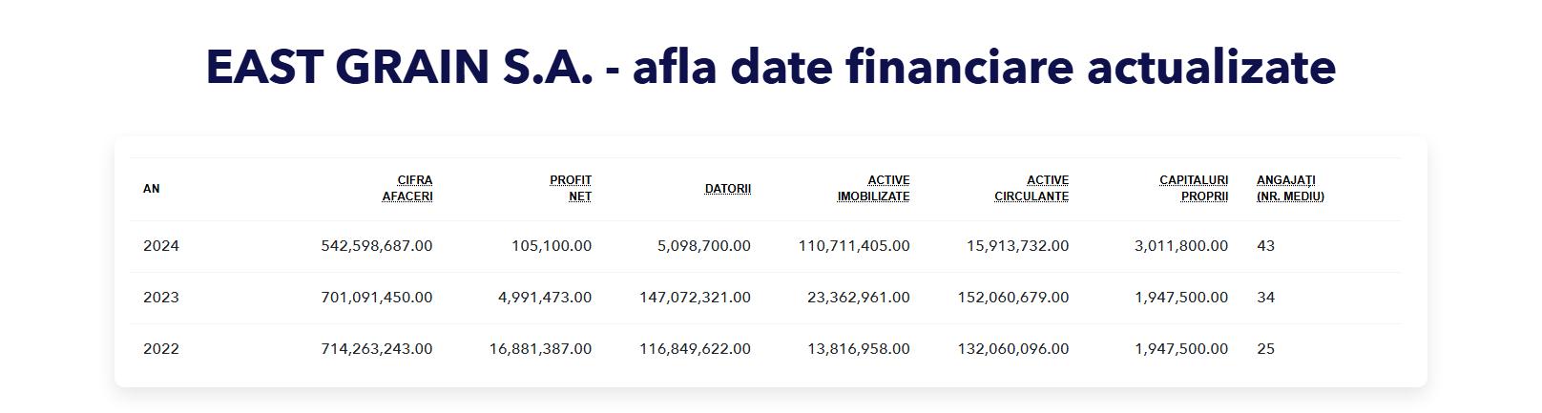Click the 2024 turnover value 542,598,687.00
This screenshot has width=1542, height=413.
377,246
